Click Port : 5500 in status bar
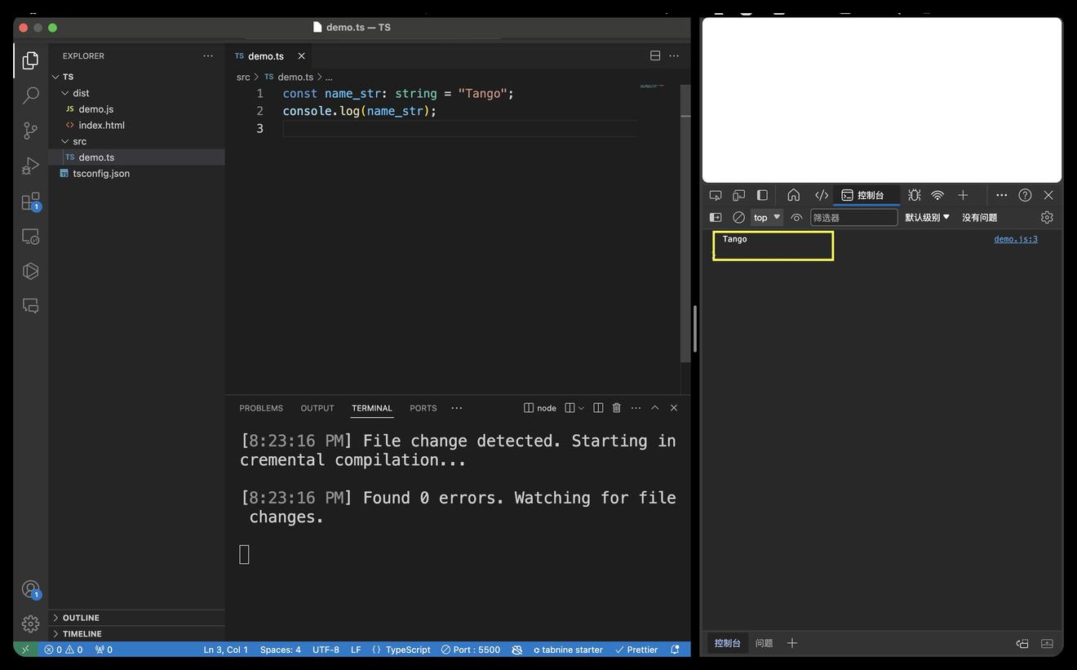1077x670 pixels. 471,650
